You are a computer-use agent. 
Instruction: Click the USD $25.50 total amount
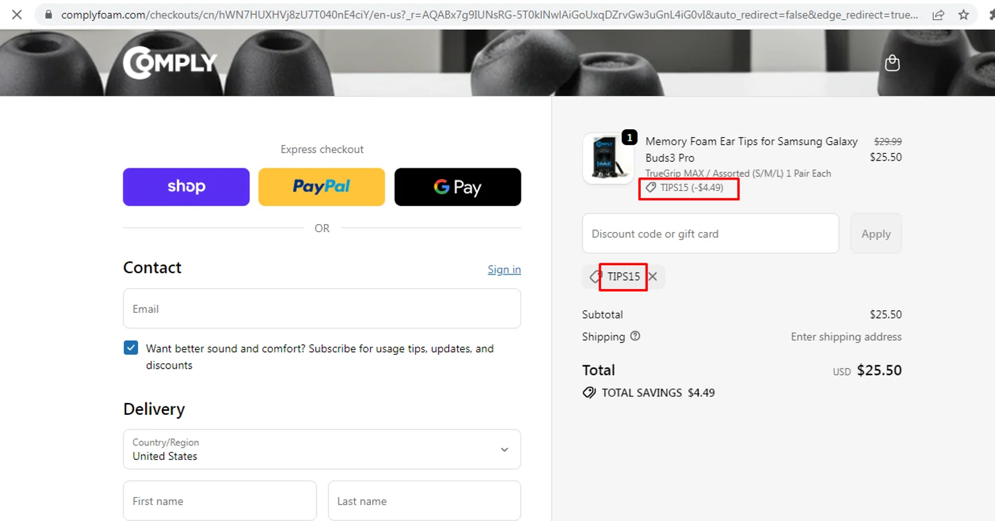pos(867,370)
